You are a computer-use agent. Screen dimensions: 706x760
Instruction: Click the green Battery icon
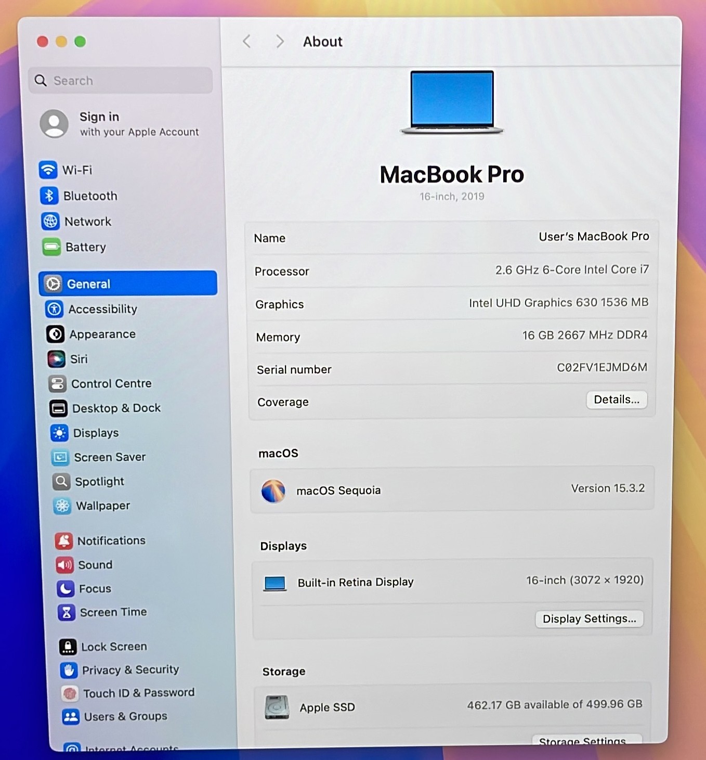pos(51,247)
